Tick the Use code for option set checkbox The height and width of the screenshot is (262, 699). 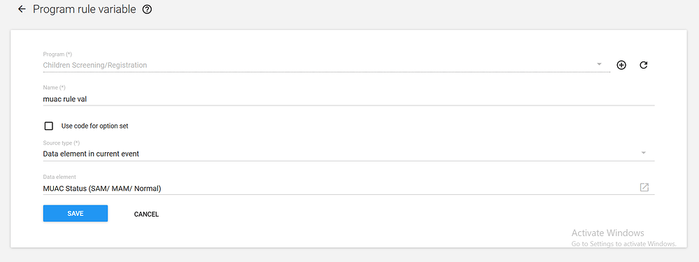[x=49, y=126]
